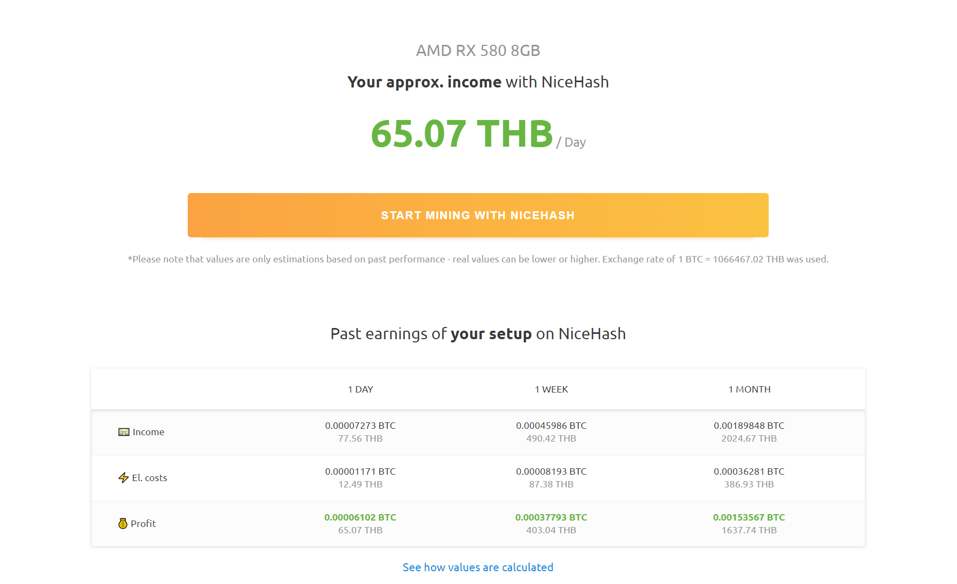
Task: Click weekly el. cost 87.38 THB
Action: [552, 484]
